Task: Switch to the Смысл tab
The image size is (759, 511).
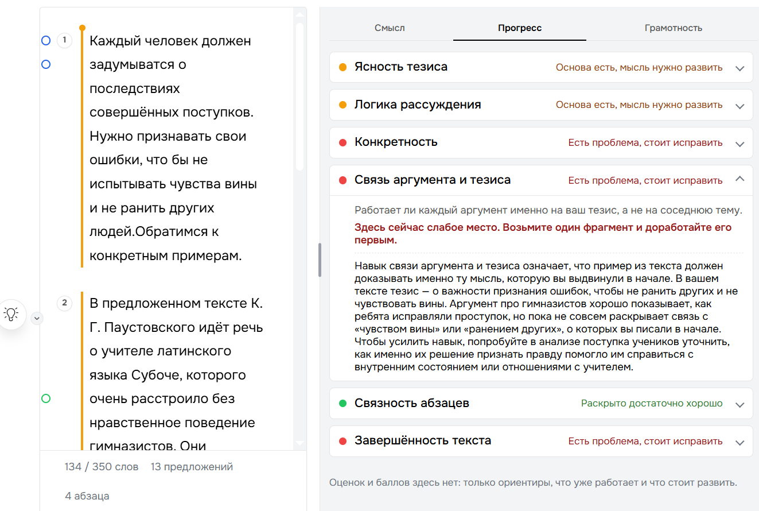Action: [390, 28]
